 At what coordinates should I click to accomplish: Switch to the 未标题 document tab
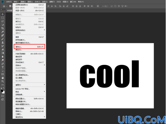tap(9, 11)
